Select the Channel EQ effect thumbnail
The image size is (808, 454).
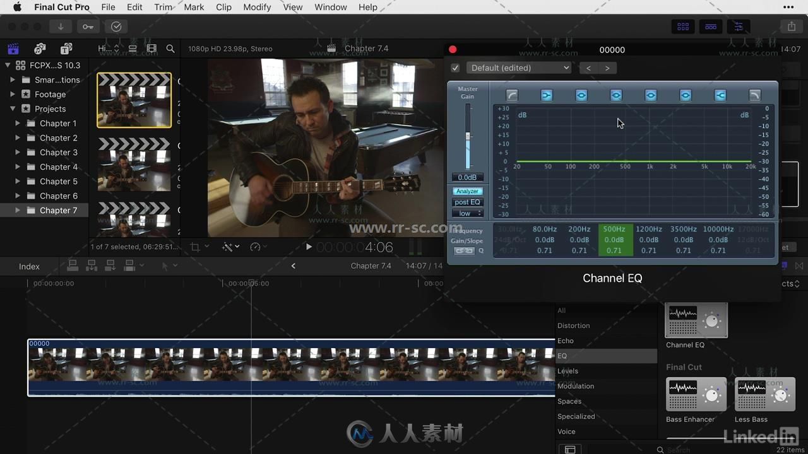click(696, 320)
